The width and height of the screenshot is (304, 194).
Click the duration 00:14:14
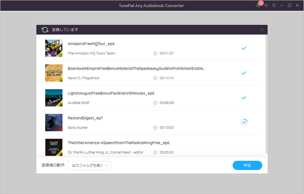click(x=166, y=78)
